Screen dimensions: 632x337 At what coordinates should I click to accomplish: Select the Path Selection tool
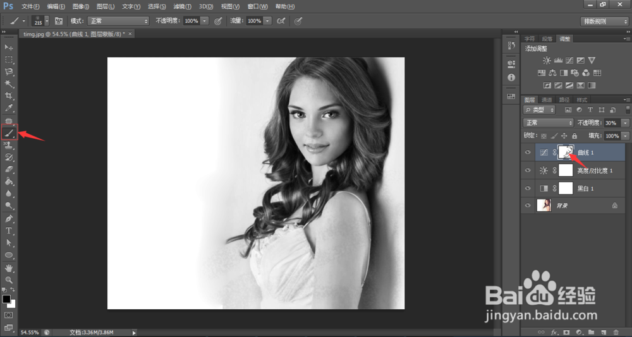point(9,243)
